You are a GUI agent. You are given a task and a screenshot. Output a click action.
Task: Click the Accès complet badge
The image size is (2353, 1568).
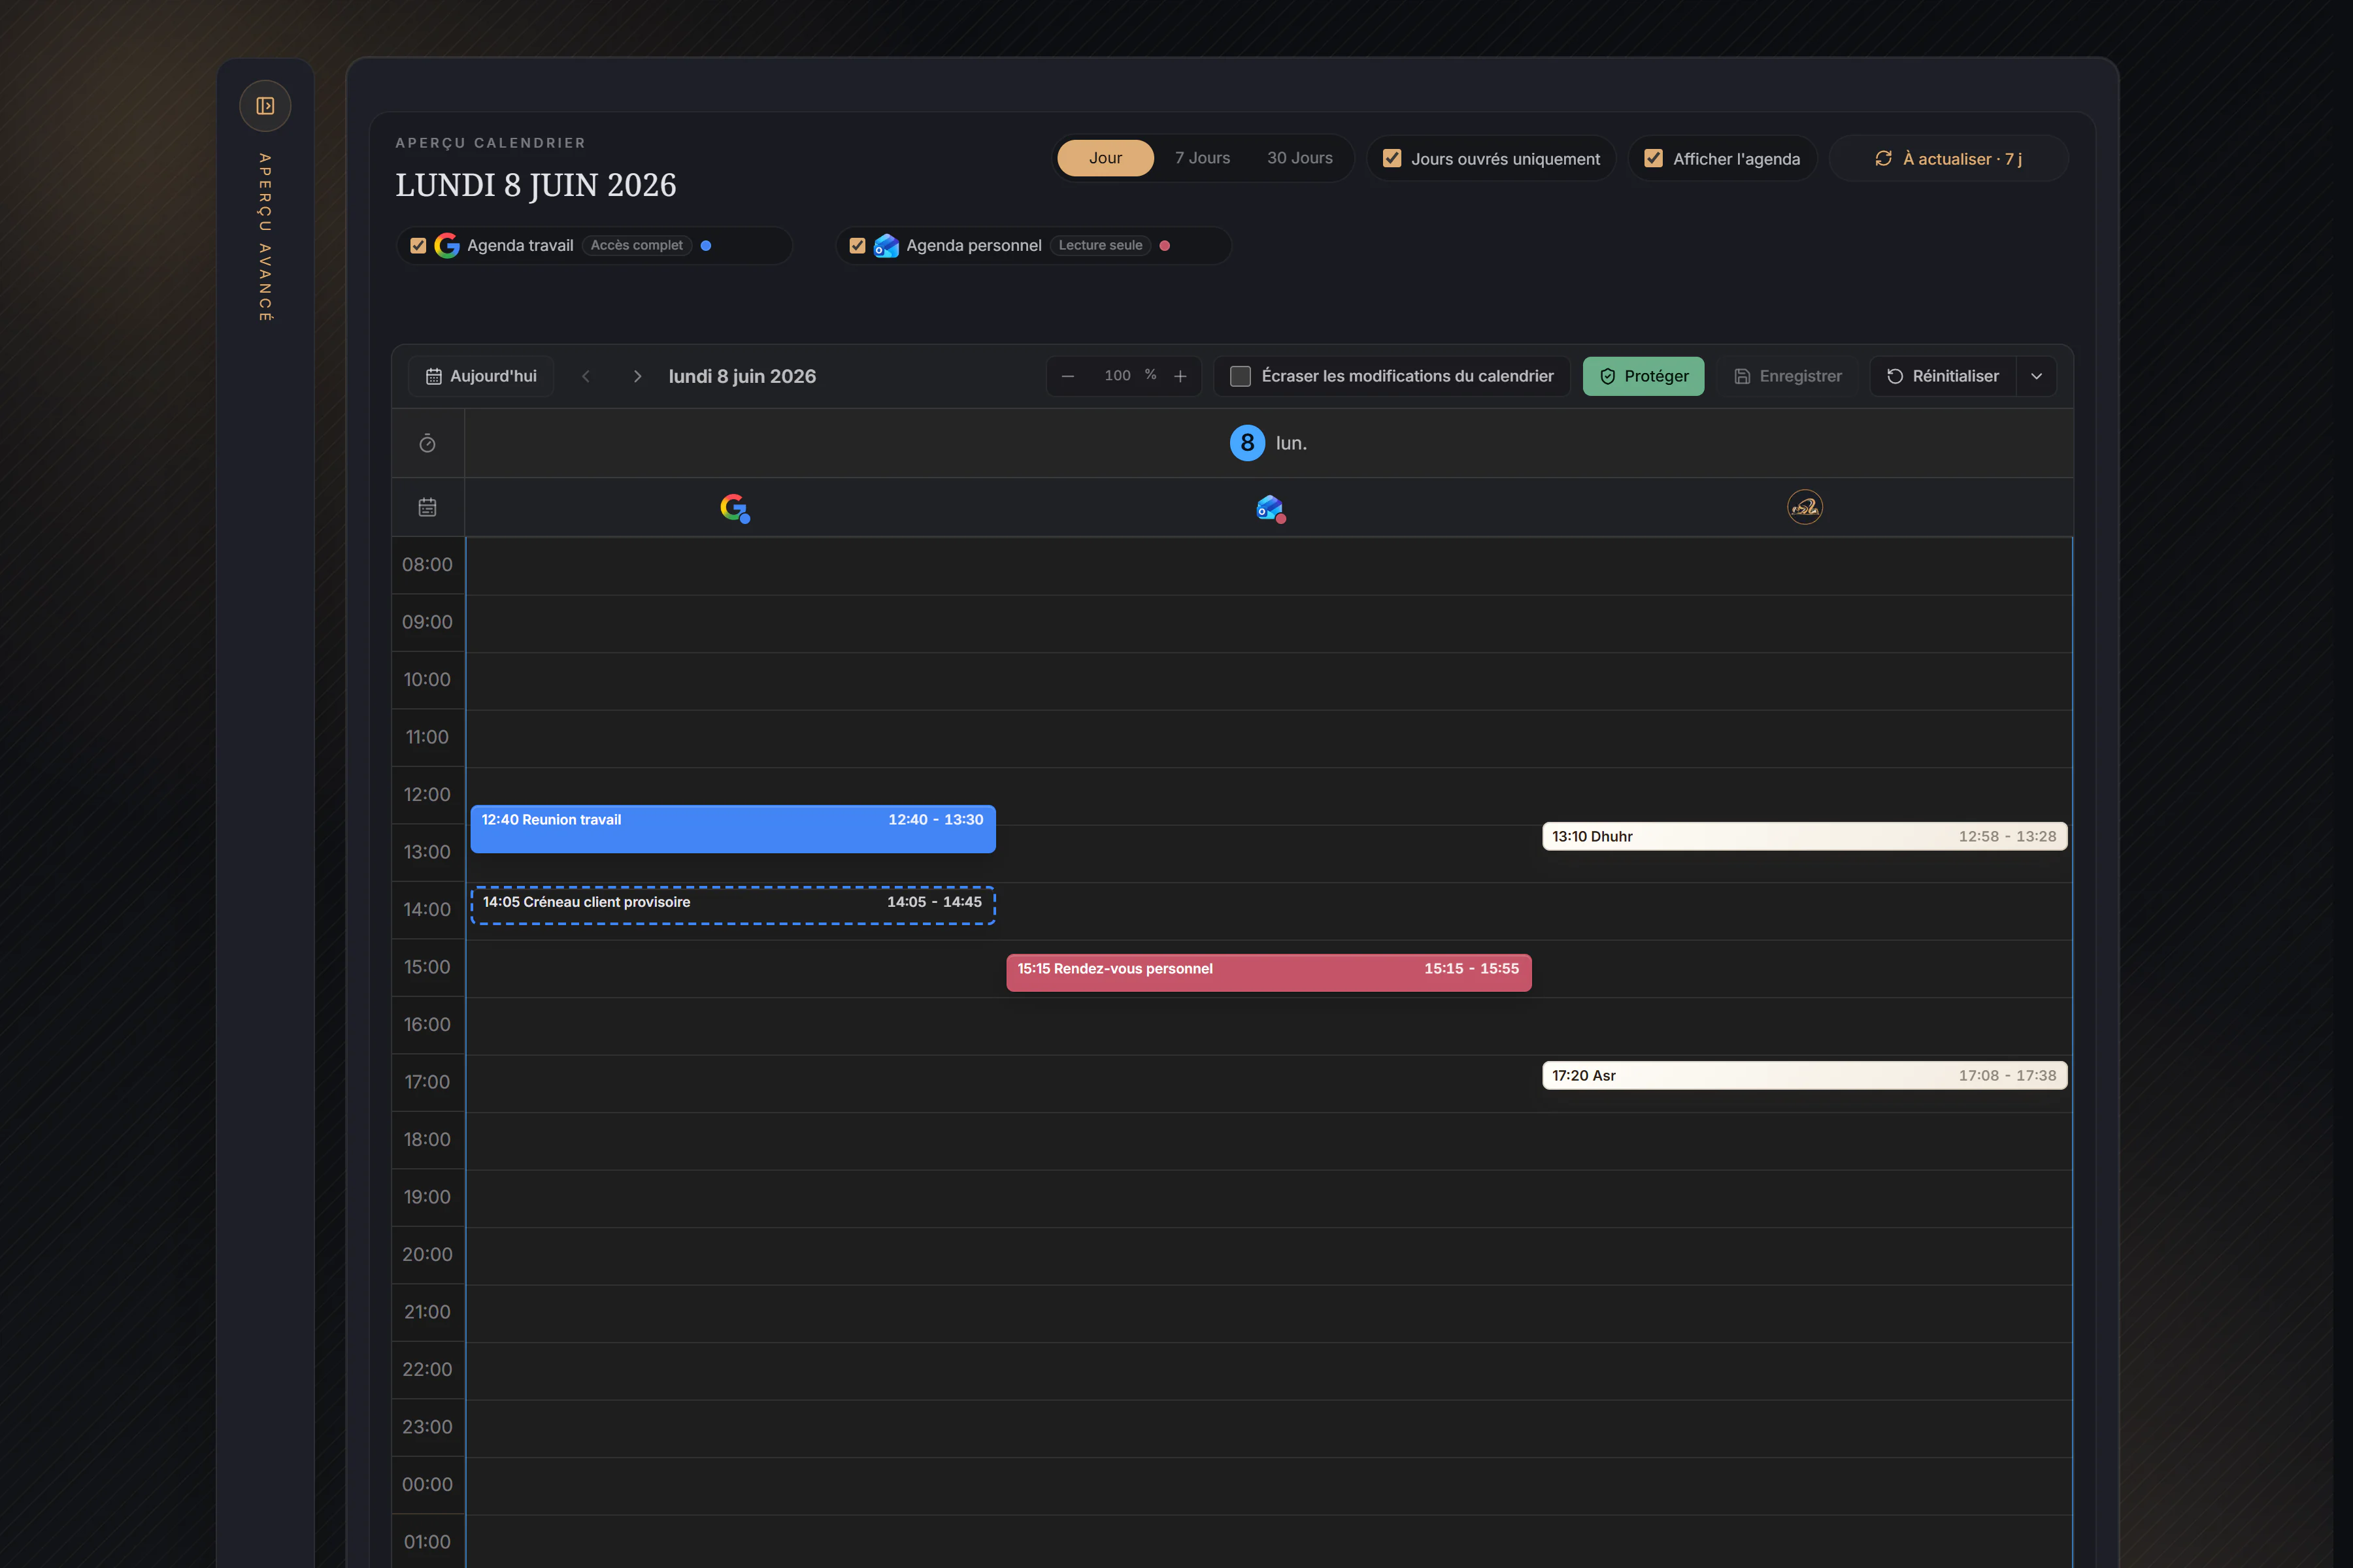tap(636, 245)
